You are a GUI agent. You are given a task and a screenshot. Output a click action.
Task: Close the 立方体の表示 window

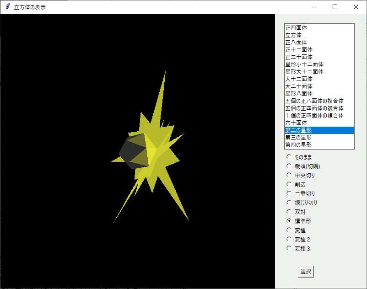356,7
